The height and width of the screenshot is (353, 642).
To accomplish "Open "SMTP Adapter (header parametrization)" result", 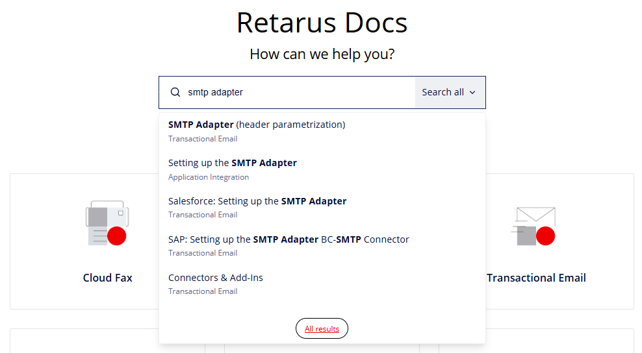I will pyautogui.click(x=257, y=125).
